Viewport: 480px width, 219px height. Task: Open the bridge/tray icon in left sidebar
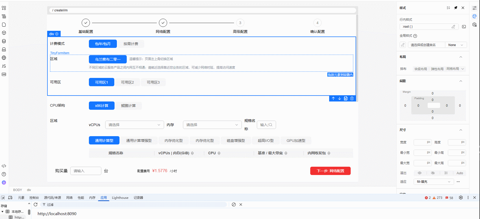click(4, 49)
